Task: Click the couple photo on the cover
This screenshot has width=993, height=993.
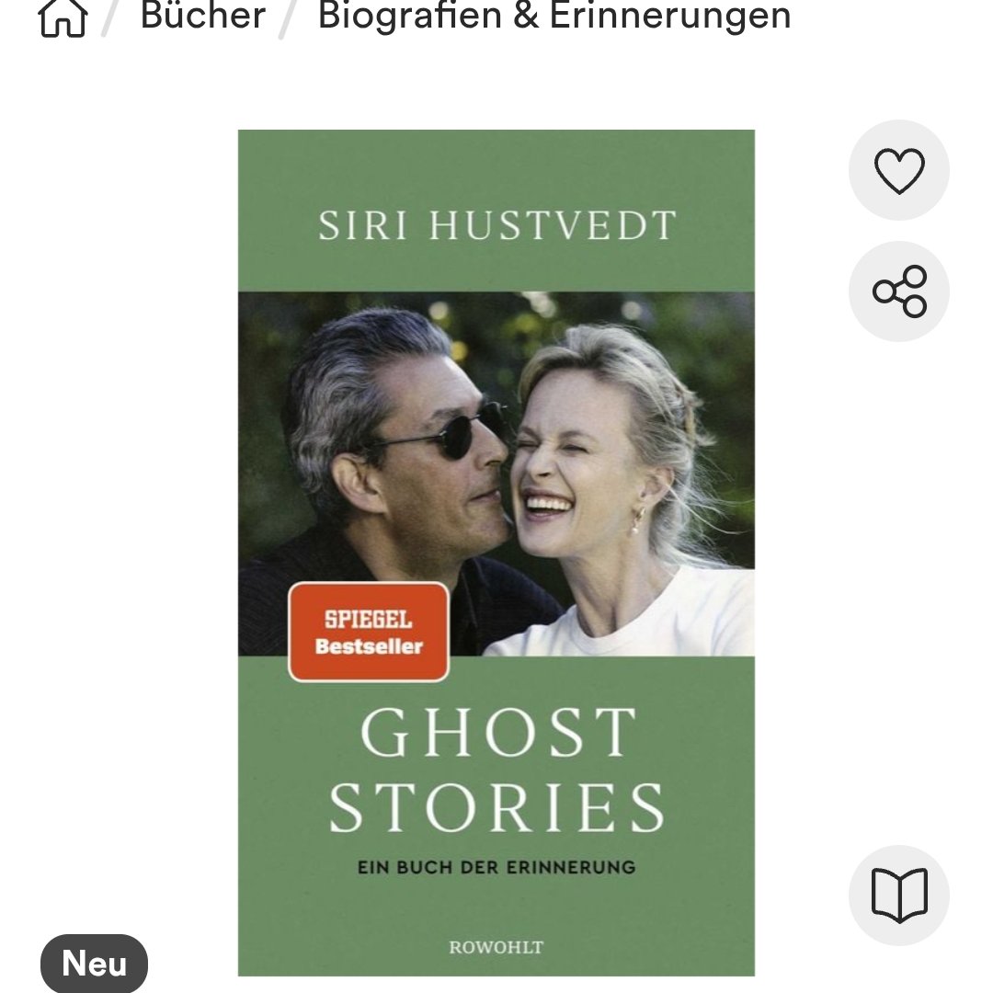Action: pyautogui.click(x=496, y=474)
